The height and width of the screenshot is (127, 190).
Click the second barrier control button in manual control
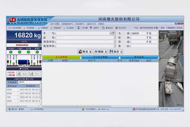point(35,74)
